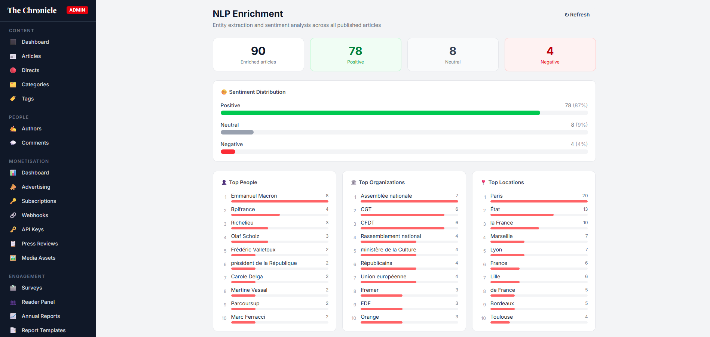Select the Negative count card

(550, 55)
